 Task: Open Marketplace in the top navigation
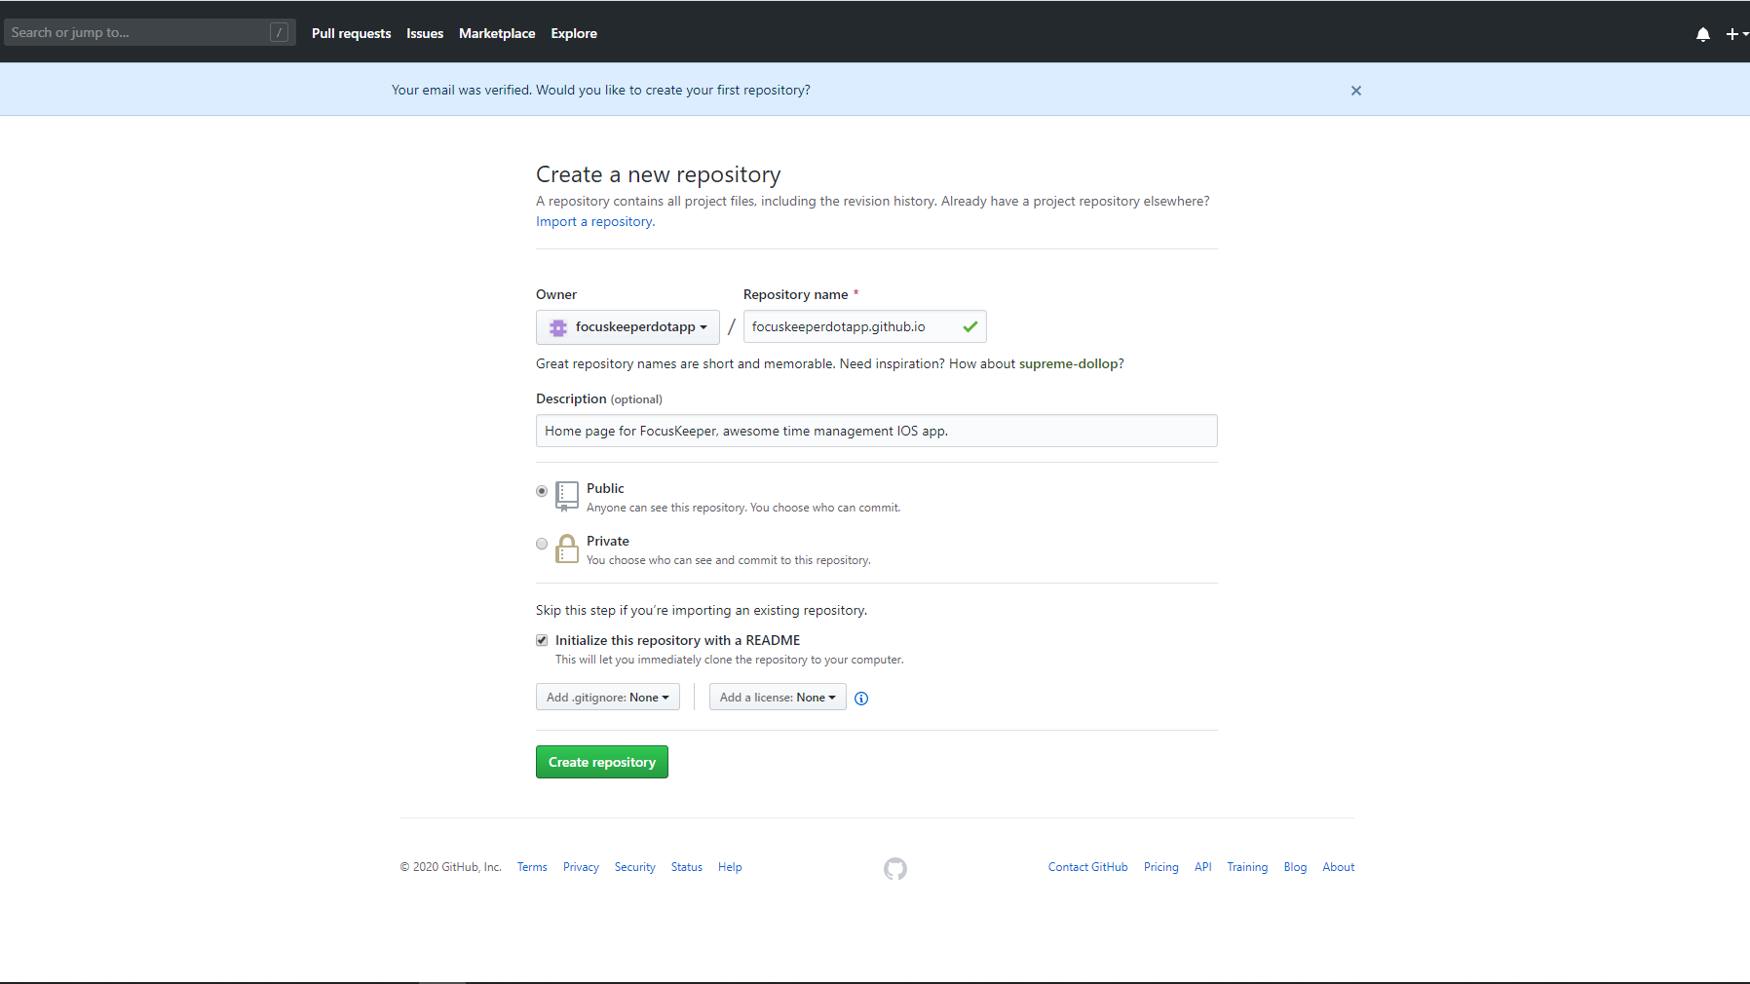497,33
